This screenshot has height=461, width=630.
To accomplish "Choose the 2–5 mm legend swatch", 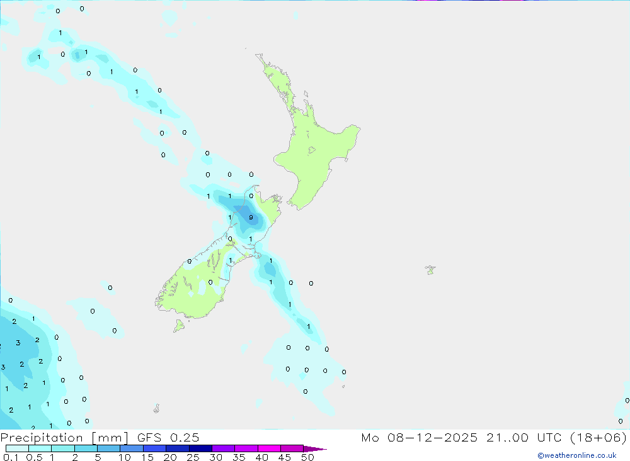I will 86,448.
